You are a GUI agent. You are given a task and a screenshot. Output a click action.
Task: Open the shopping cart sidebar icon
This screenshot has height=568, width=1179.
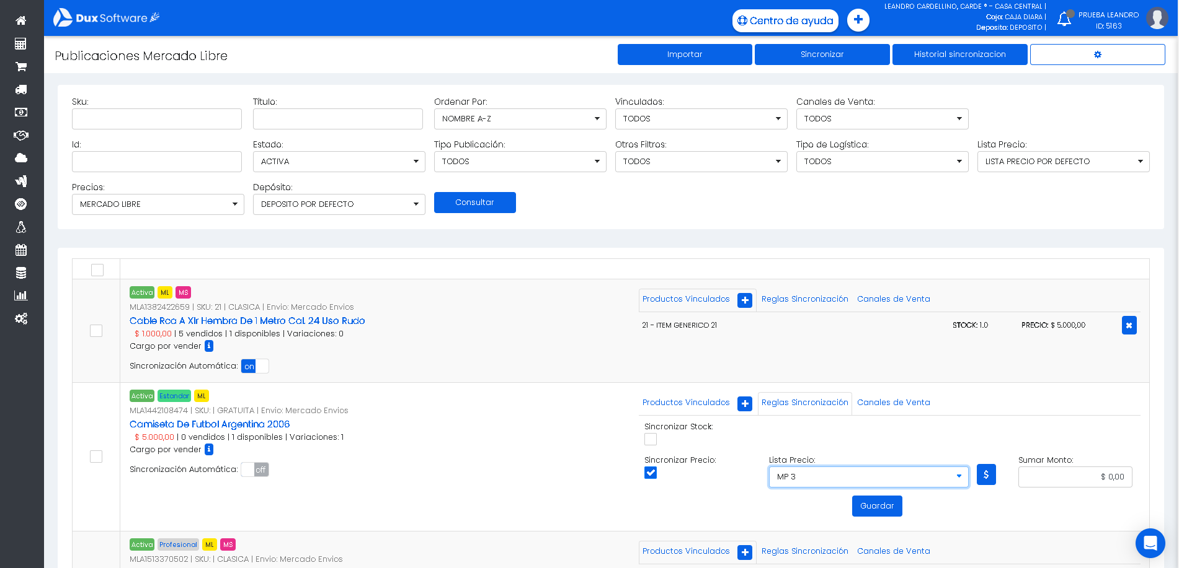point(21,66)
